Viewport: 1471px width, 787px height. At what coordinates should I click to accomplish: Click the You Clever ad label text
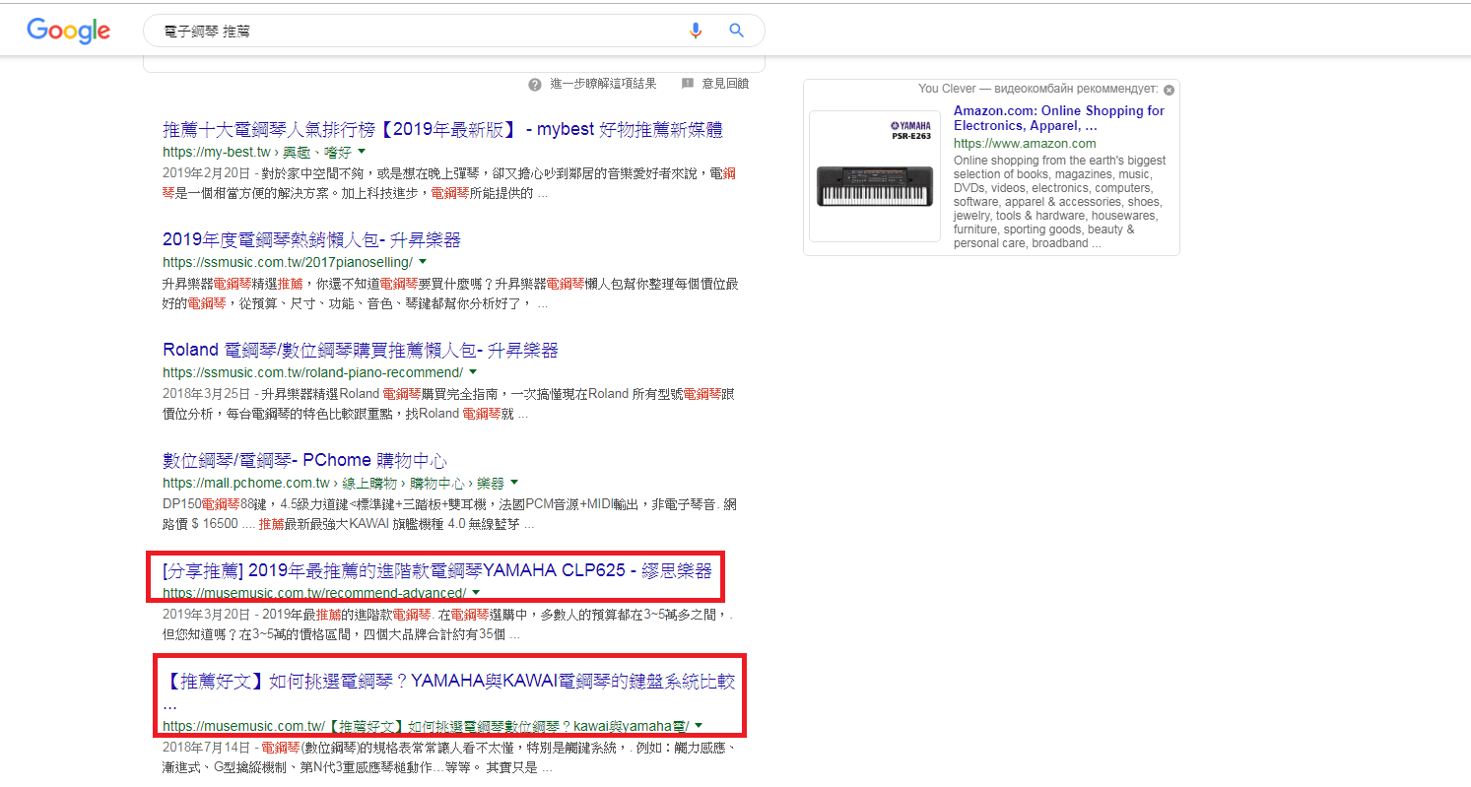point(1038,89)
